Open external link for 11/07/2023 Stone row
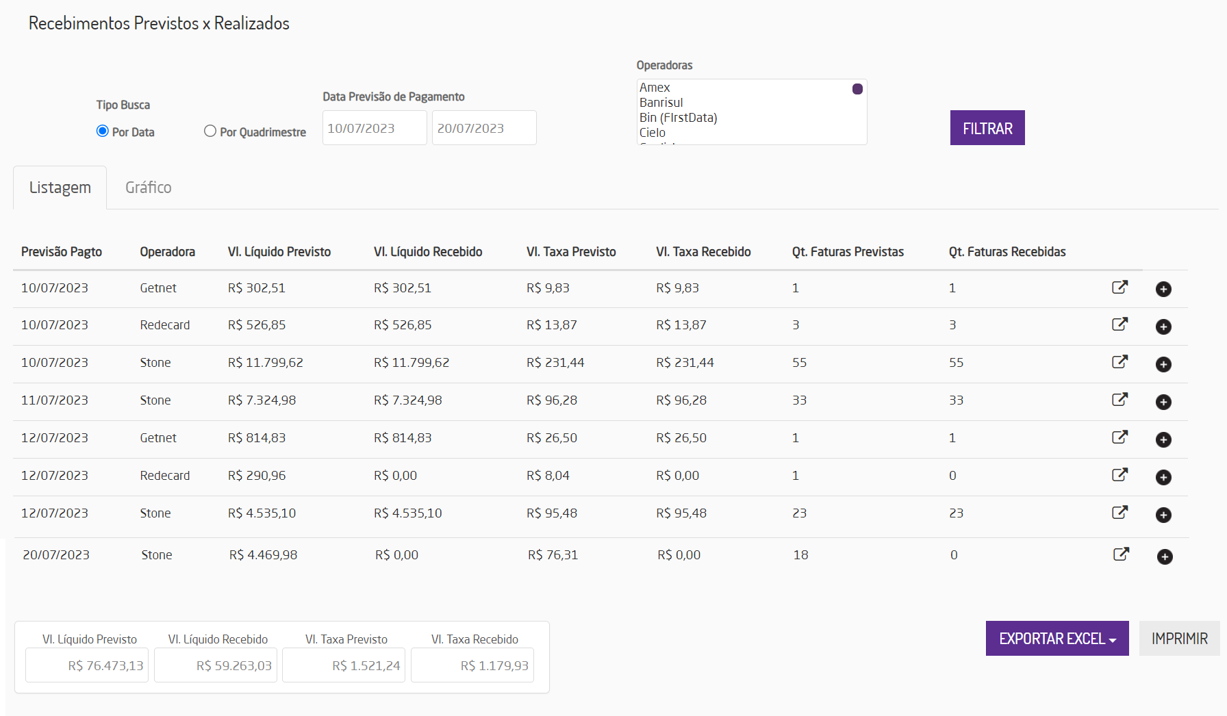 pos(1120,400)
